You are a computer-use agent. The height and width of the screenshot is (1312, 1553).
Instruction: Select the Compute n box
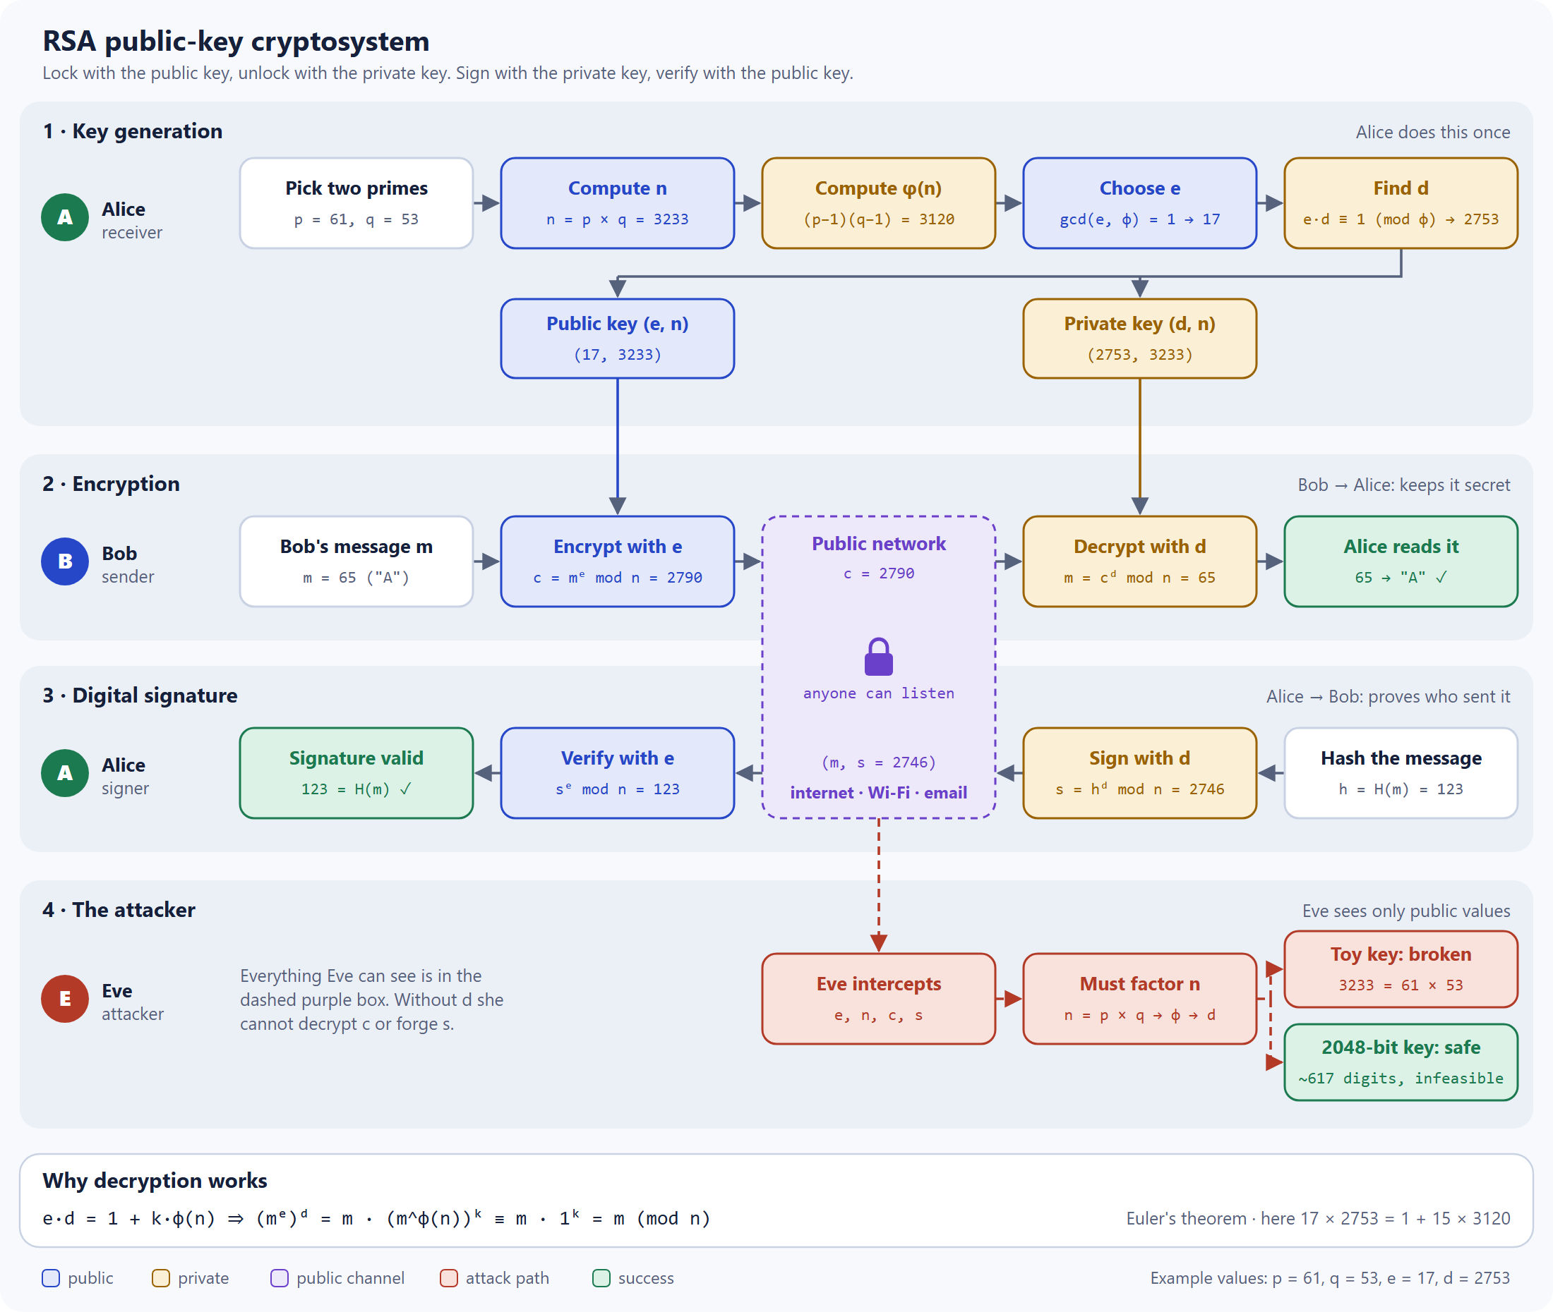coord(618,203)
